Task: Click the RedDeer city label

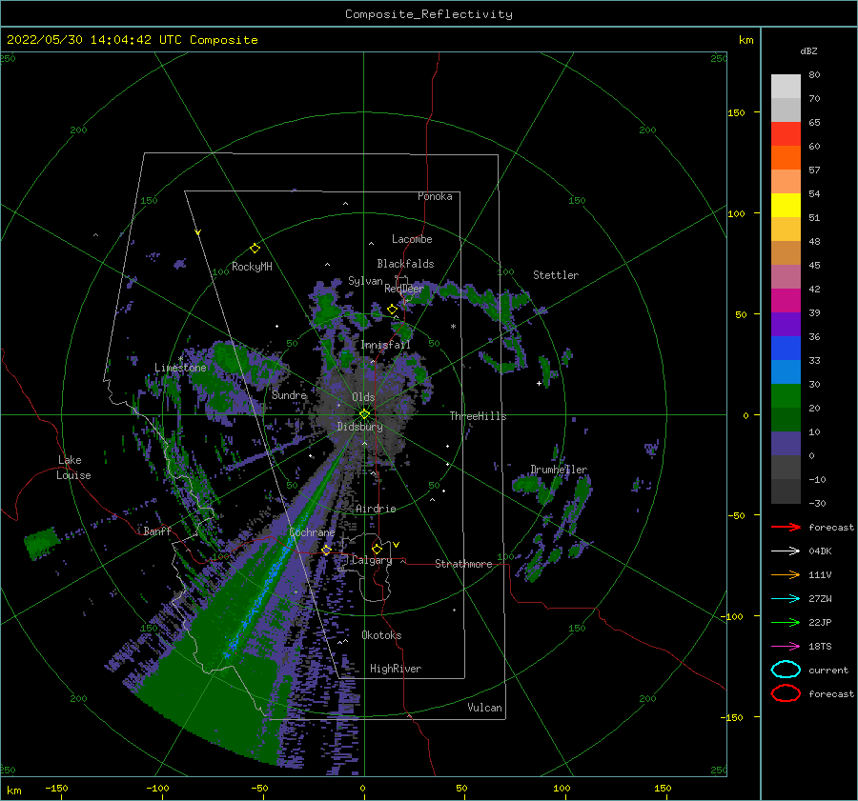Action: coord(404,289)
